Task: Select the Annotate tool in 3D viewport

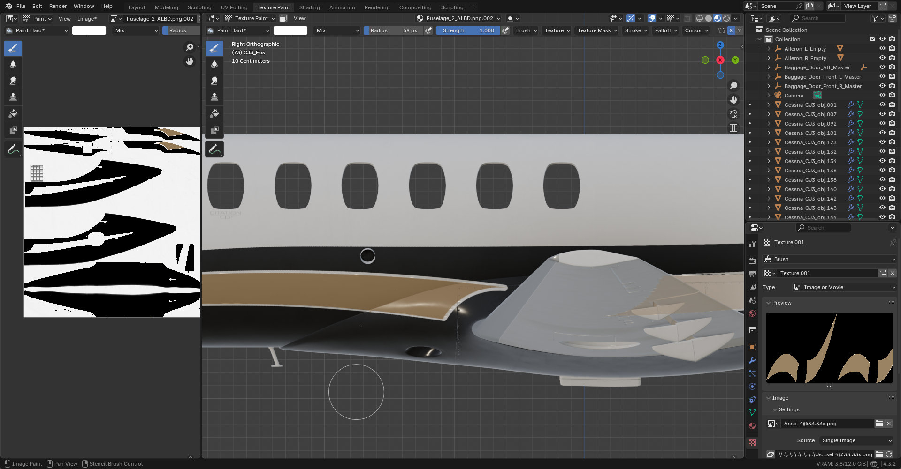Action: pyautogui.click(x=214, y=149)
